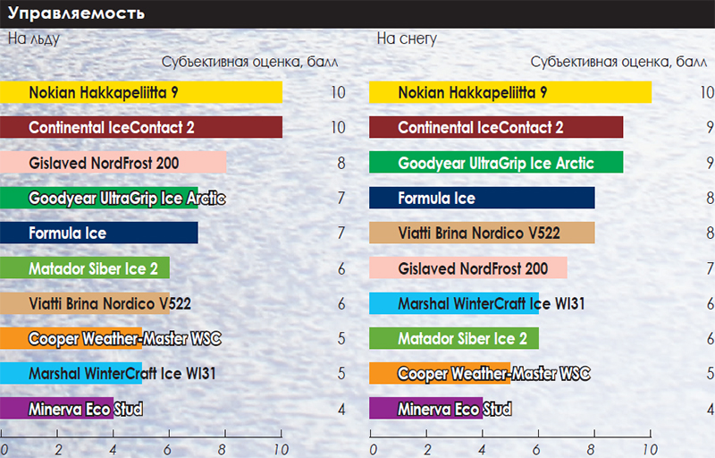Select pink Gislaved NordFrost 200 bar on ice chart
Image resolution: width=715 pixels, height=458 pixels.
(x=113, y=163)
